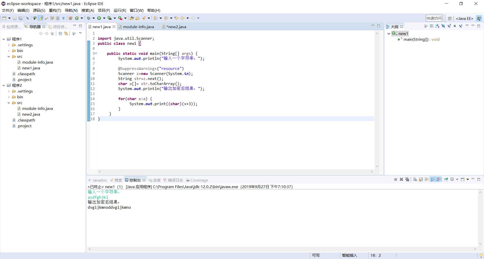Open the Navigator view menu triangle
Screen dimensions: 484x259
80,33
